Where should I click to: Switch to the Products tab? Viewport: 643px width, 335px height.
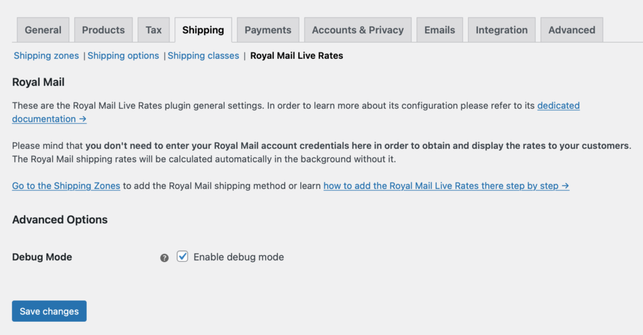[x=104, y=30]
